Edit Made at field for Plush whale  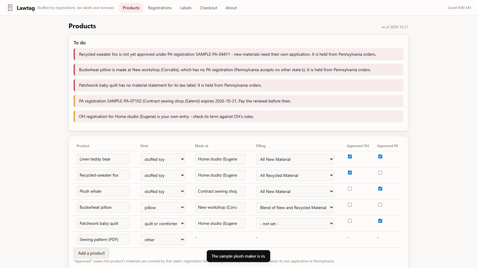220,191
